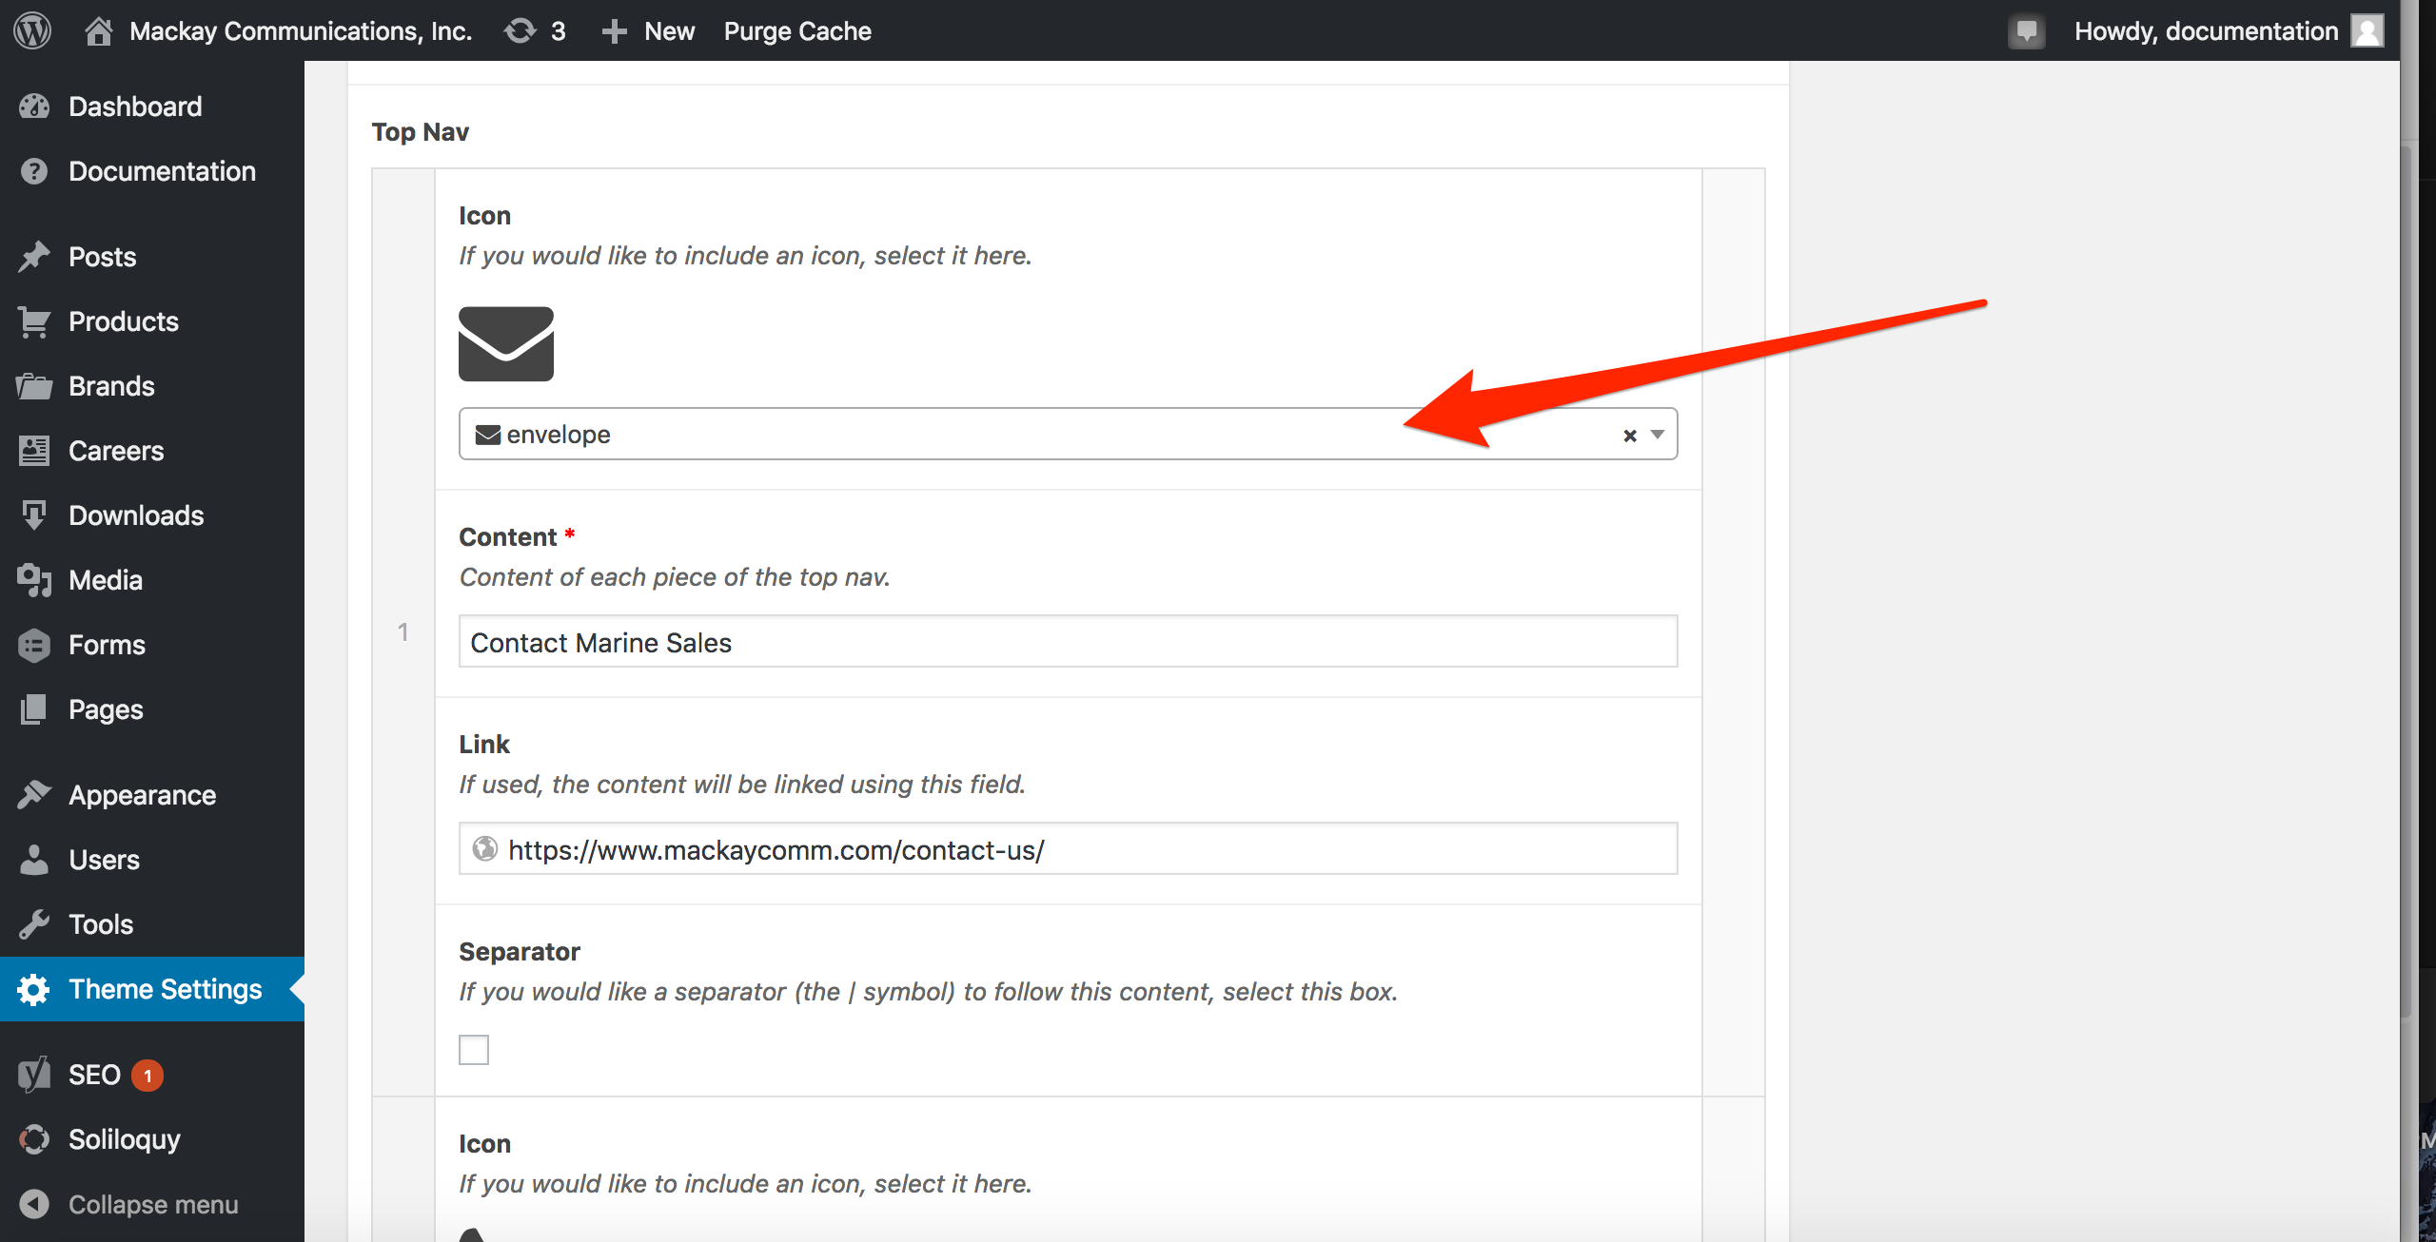Open the New content menu
2436x1242 pixels.
pos(648,30)
